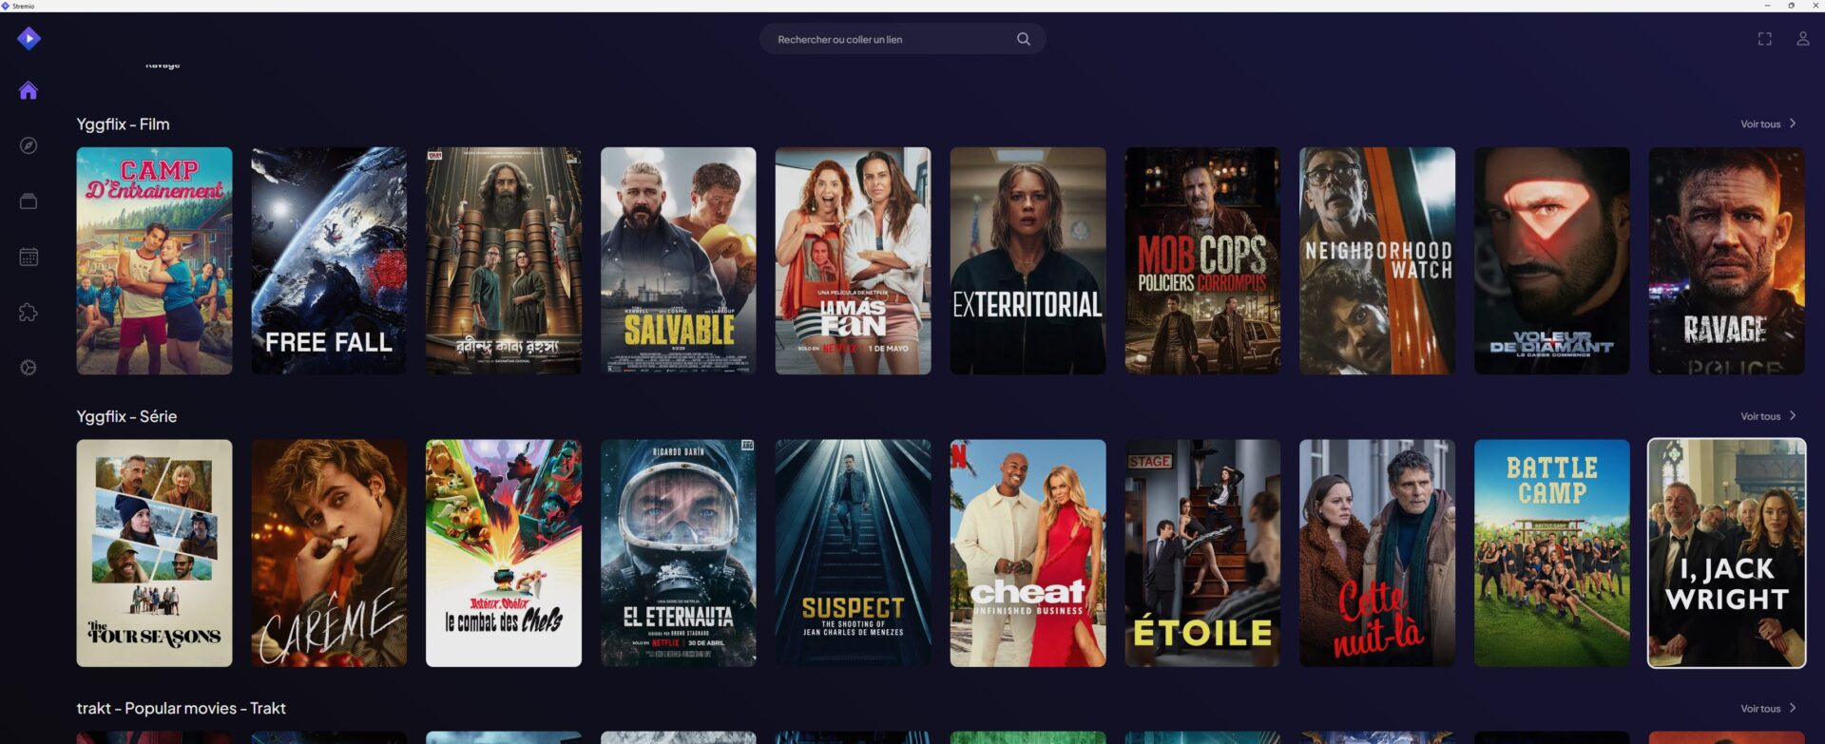Open Battle Camp series poster

[1552, 553]
